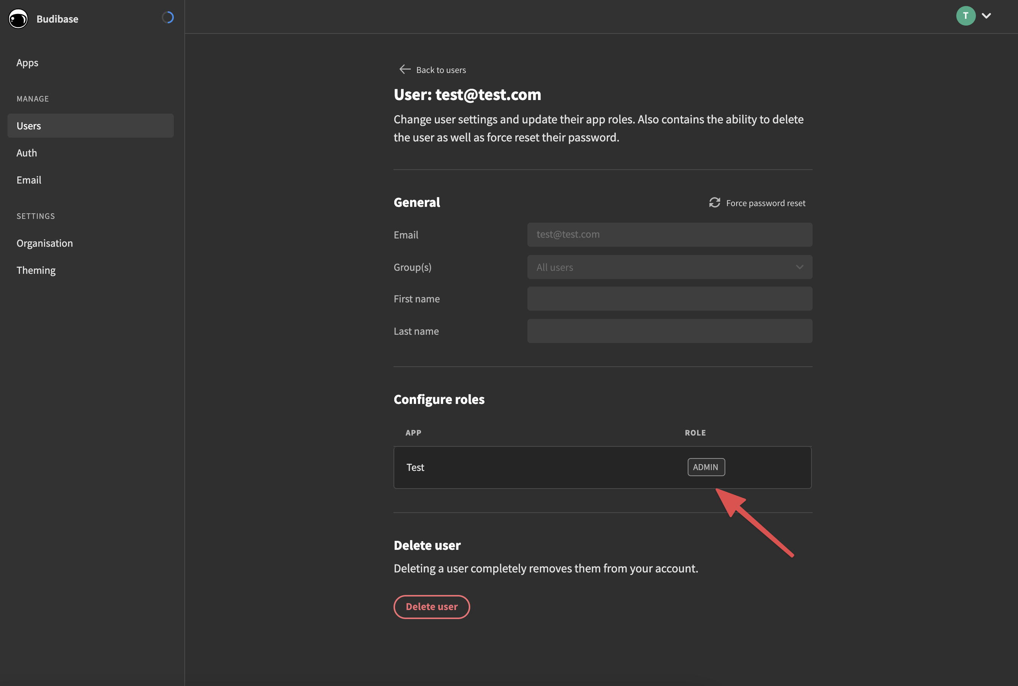Click the Budibase logo
Screen dimensions: 1018x686
[x=18, y=19]
